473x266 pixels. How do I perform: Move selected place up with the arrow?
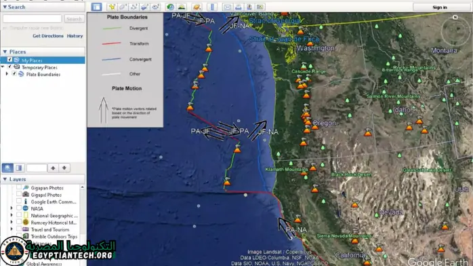point(53,168)
